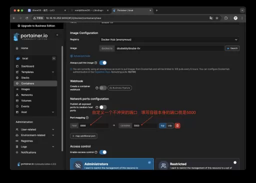Expand the Host menu chevron
The height and width of the screenshot is (183, 256).
[53, 112]
